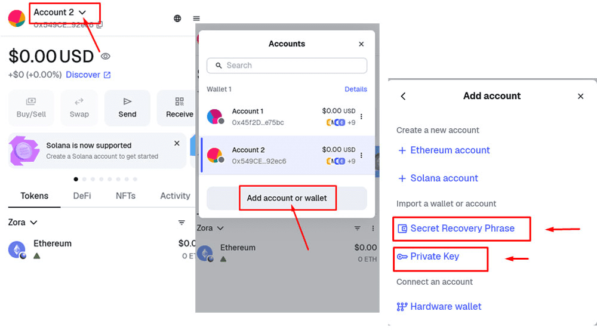Open the token filter icon next to Zora
597x336 pixels.
pyautogui.click(x=181, y=223)
